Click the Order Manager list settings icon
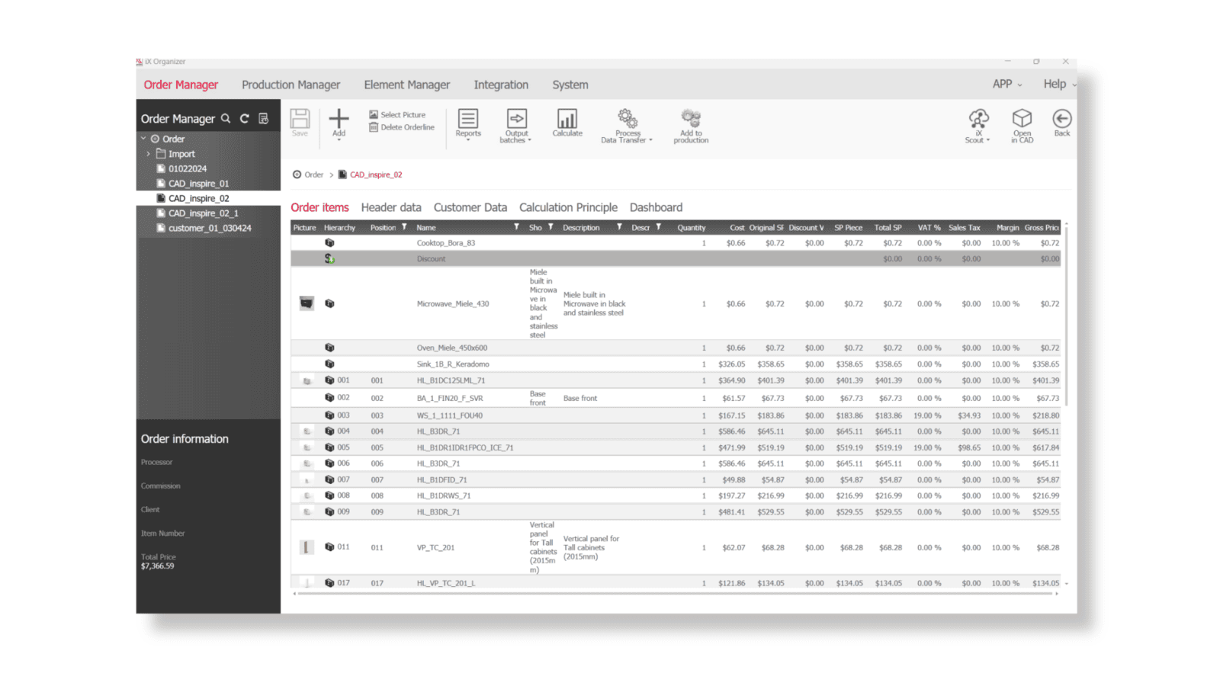The width and height of the screenshot is (1220, 686). tap(264, 118)
